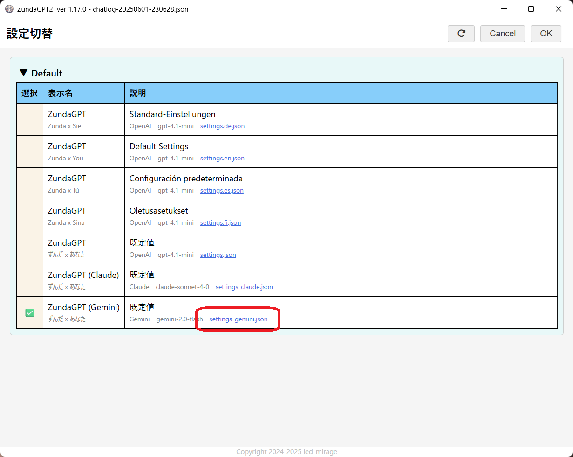The image size is (573, 457).
Task: Click the Configuración predeterminada description text
Action: 186,179
